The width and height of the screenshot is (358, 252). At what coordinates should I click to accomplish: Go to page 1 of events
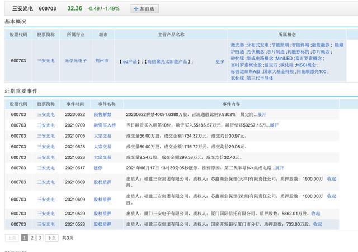point(25,238)
